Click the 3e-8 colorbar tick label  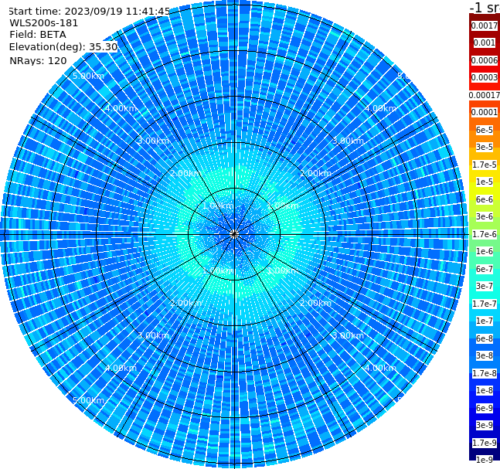point(485,355)
